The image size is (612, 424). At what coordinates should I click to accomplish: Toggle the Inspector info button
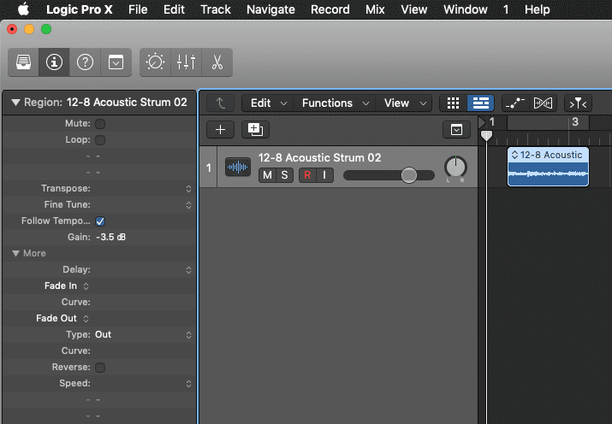click(x=54, y=62)
